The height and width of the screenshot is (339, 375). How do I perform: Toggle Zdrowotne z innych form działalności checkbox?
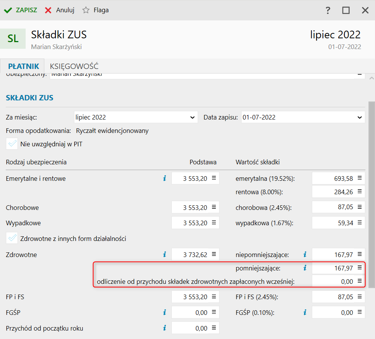coord(12,238)
